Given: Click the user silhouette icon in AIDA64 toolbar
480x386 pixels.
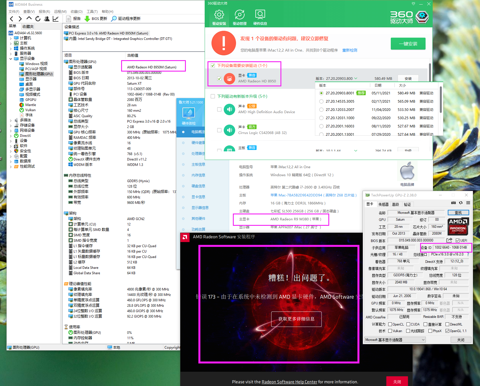Looking at the screenshot, I should click(47, 19).
